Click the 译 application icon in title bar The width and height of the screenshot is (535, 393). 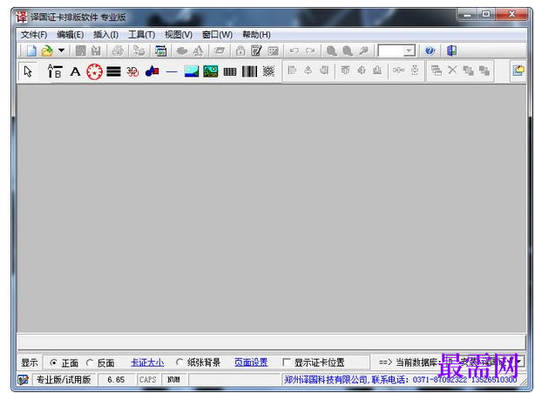coord(22,17)
